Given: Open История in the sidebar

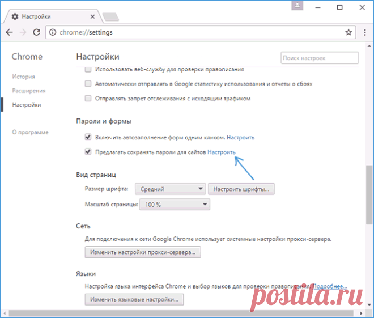Looking at the screenshot, I should click(23, 77).
